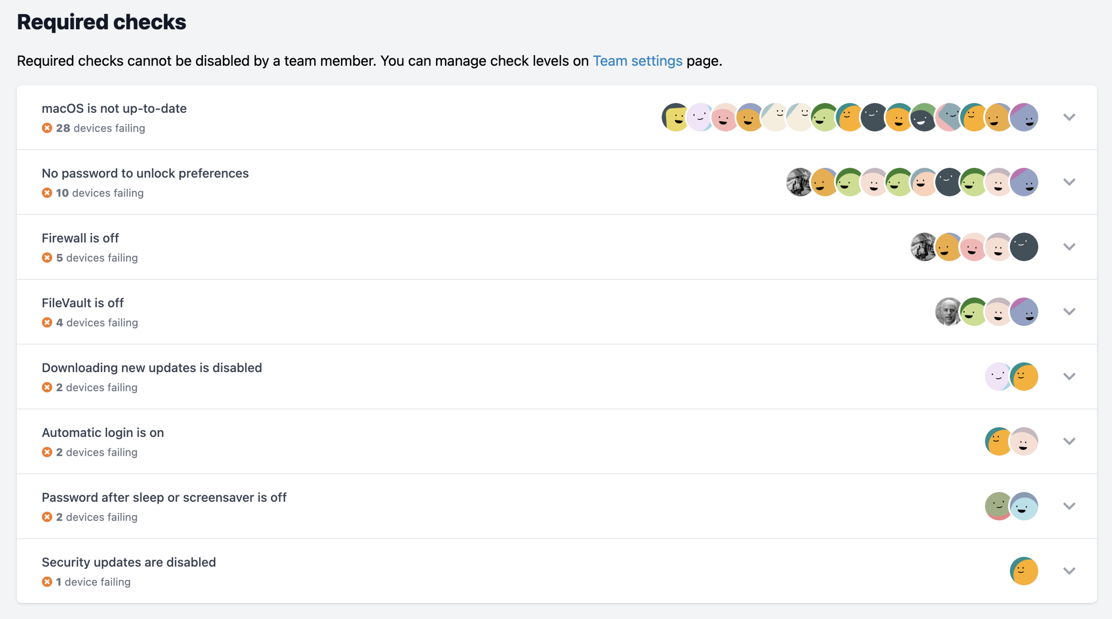
Task: Click the dark gray avatar in Firewall row
Action: click(x=1025, y=247)
